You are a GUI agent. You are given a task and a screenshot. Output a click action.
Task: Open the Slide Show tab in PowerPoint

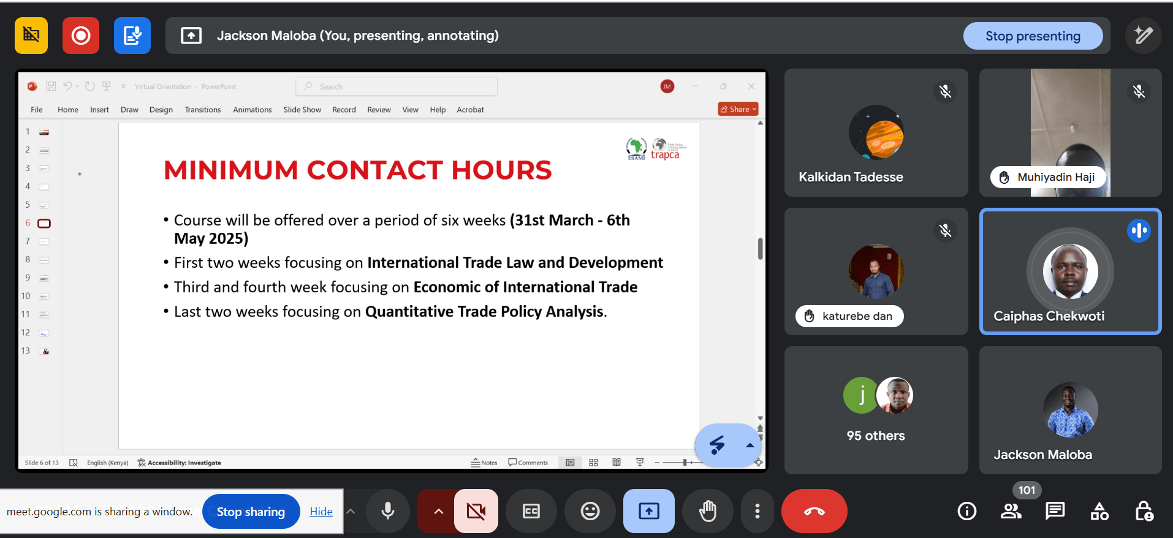[x=302, y=110]
